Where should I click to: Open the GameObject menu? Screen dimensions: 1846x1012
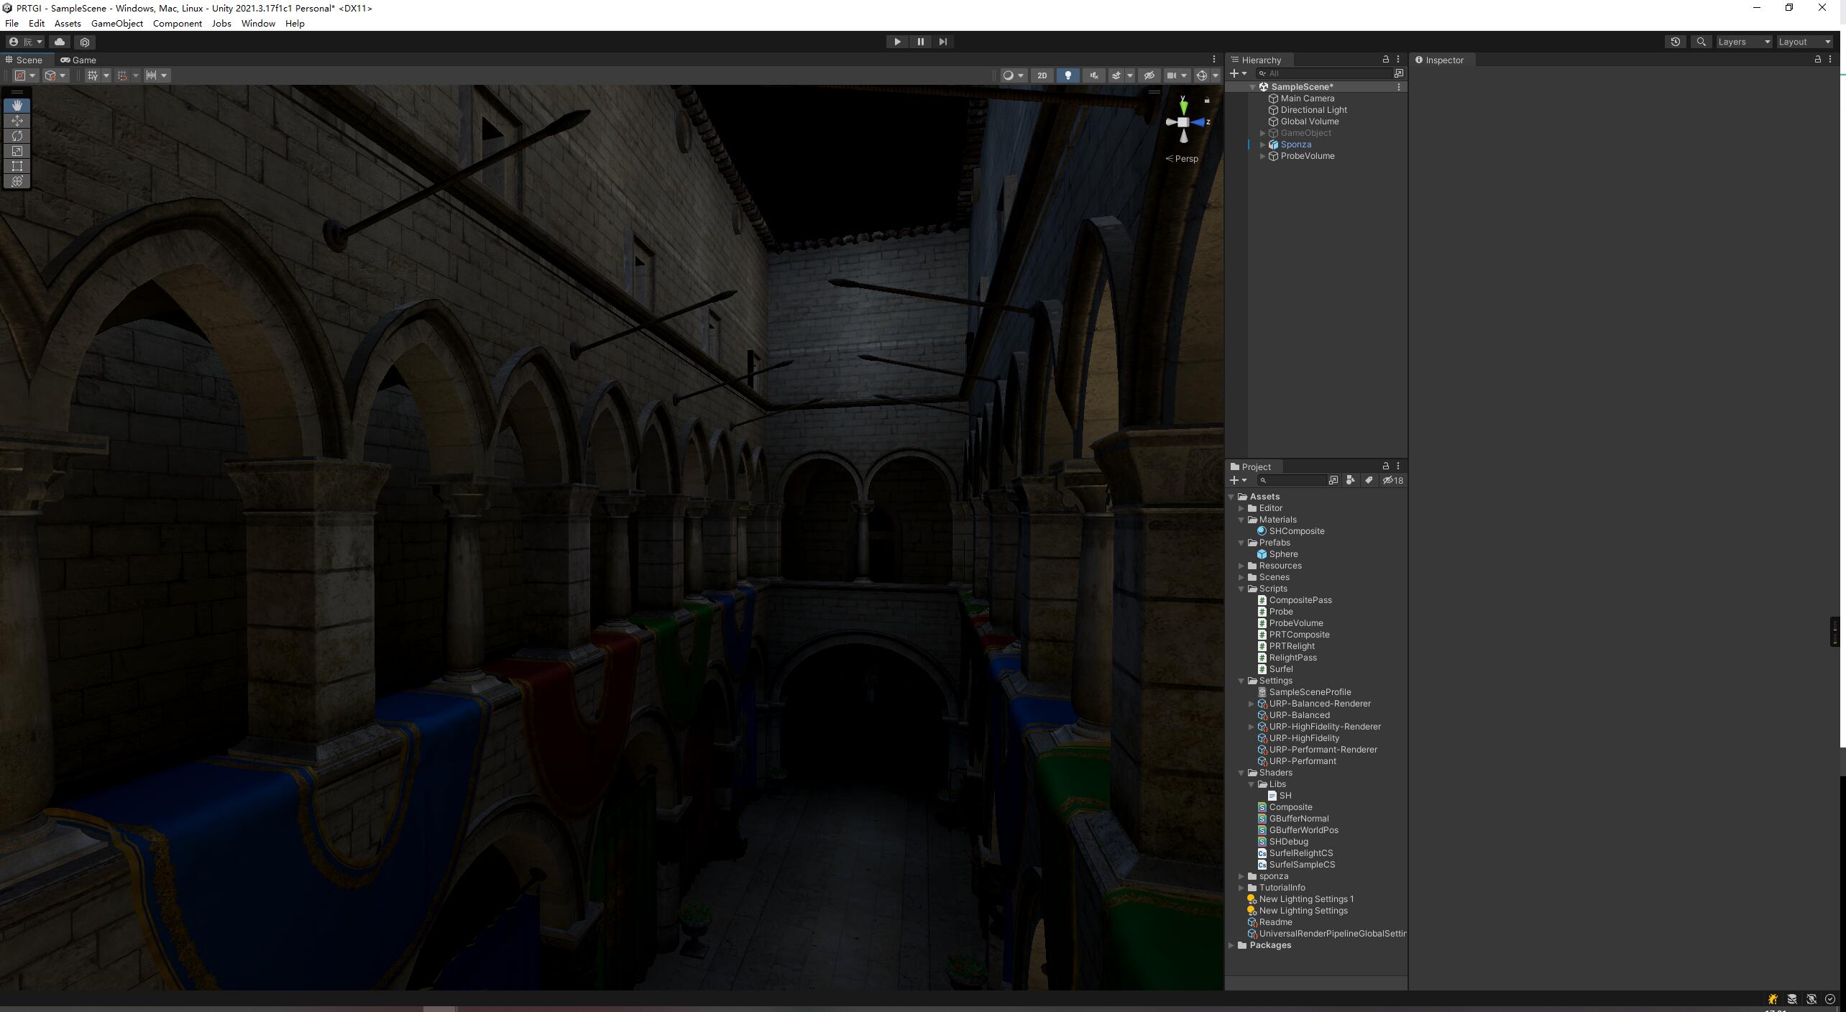click(x=116, y=23)
